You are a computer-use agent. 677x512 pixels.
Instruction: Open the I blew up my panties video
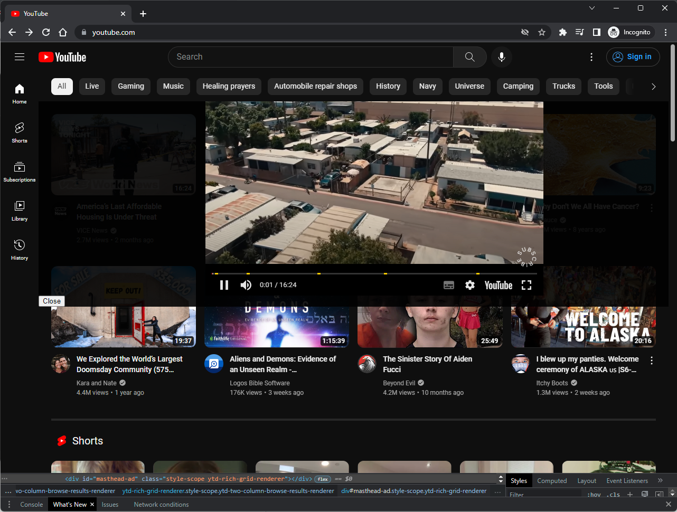(588, 364)
